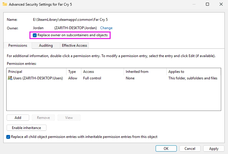Click the Add button
Screen dimensions: 228x154
[x=18, y=118]
